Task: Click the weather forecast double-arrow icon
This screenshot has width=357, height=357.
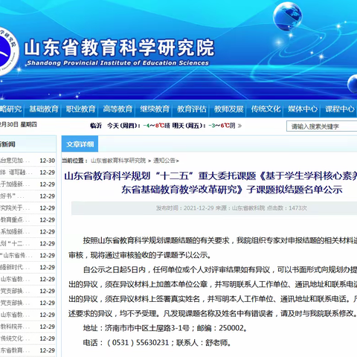Action: coord(239,126)
